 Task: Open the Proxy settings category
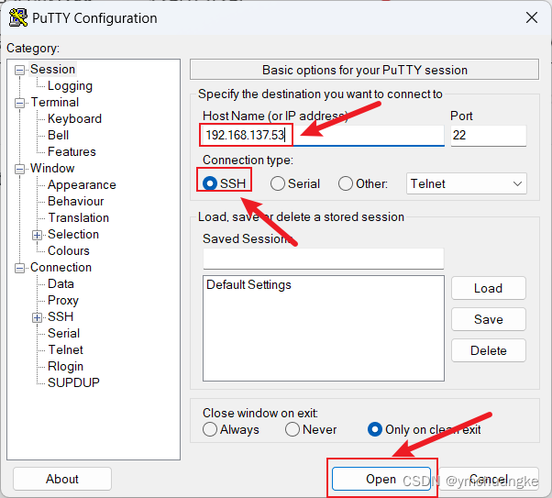coord(63,301)
